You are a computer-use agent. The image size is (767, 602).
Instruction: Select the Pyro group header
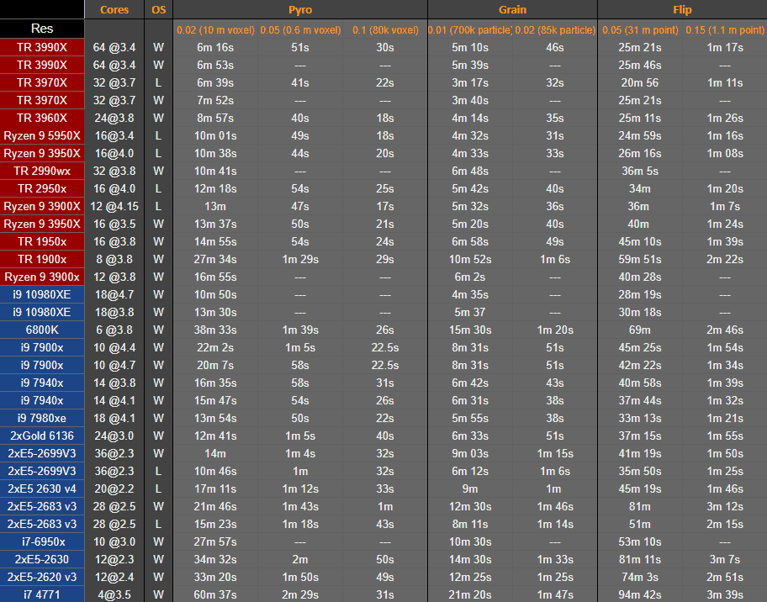point(300,10)
